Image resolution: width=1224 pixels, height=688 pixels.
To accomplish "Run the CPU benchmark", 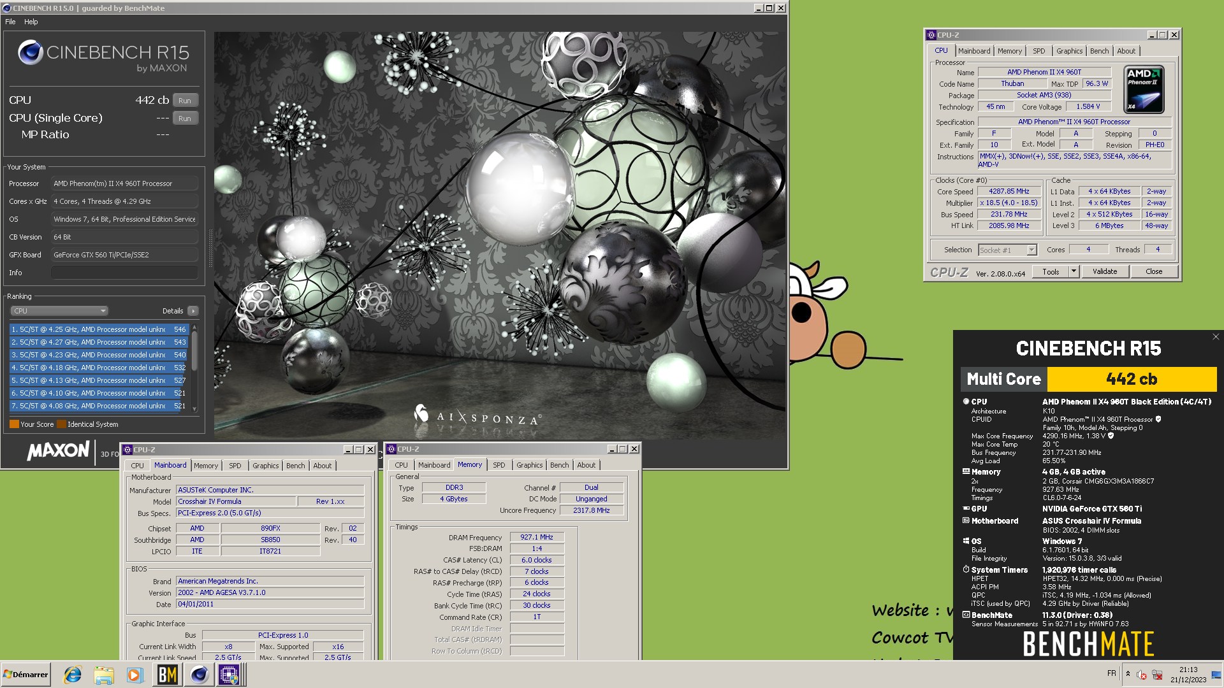I will (x=185, y=100).
